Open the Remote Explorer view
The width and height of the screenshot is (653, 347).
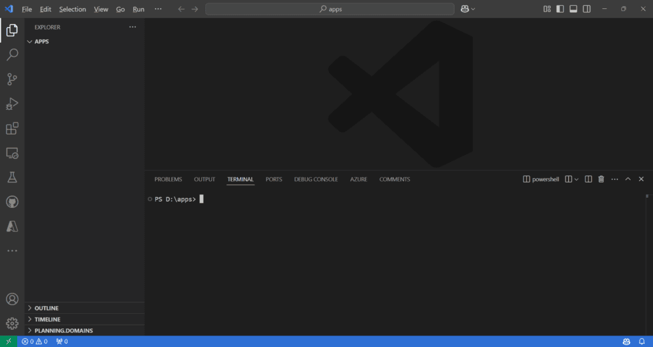click(12, 153)
